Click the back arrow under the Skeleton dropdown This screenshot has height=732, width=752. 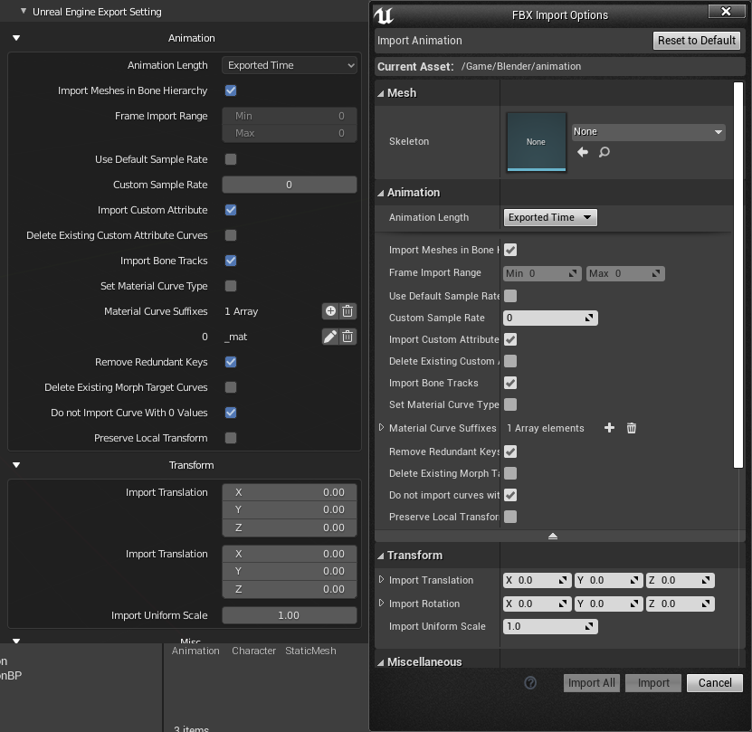point(584,152)
